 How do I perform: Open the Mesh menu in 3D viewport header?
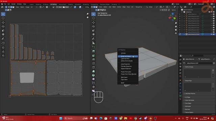coord(114,7)
